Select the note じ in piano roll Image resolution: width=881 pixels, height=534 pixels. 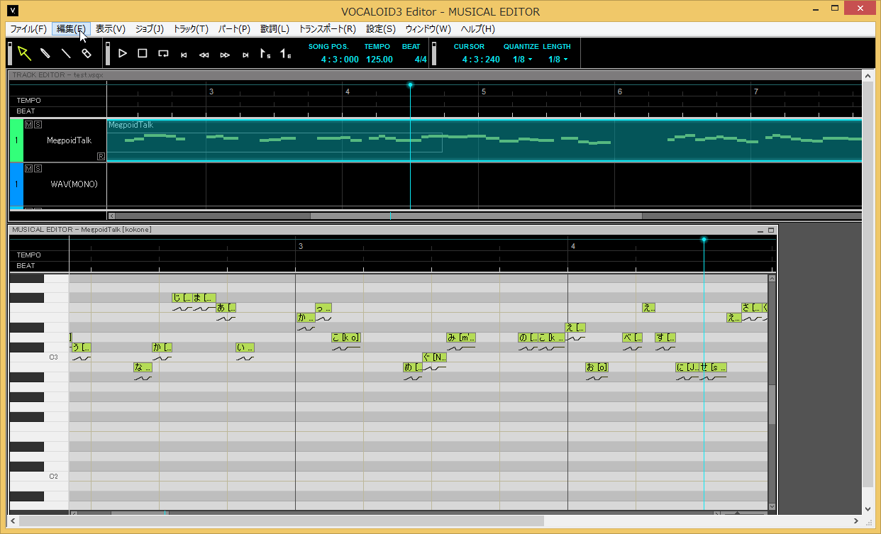[182, 297]
